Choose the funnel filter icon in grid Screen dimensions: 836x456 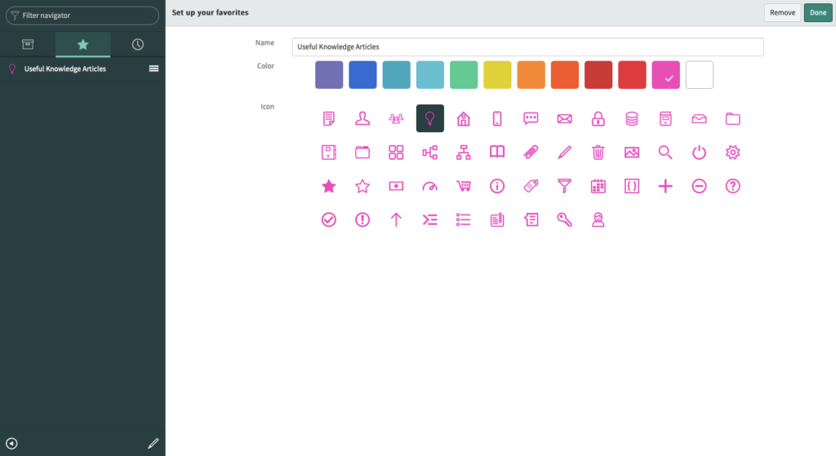pos(564,186)
